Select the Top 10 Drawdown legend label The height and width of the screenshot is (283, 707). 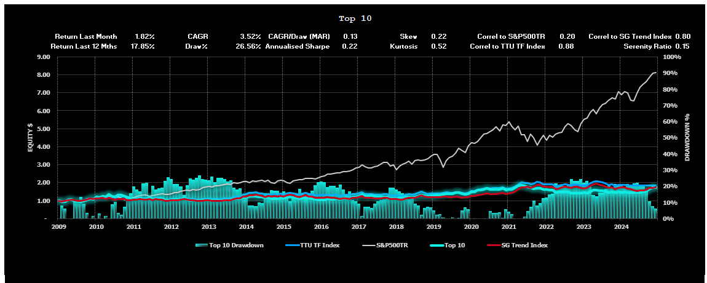pos(237,245)
